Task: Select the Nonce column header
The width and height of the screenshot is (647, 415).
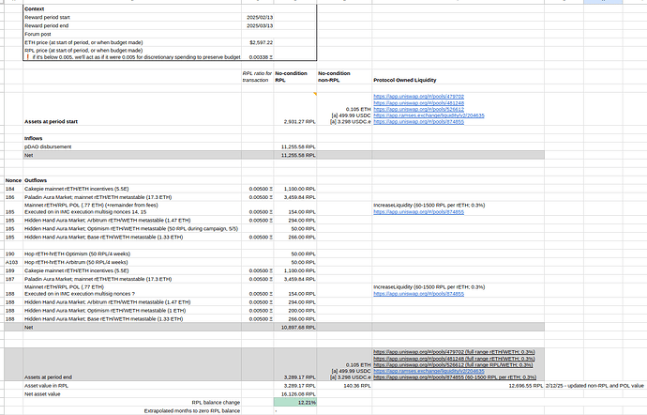Action: click(13, 180)
